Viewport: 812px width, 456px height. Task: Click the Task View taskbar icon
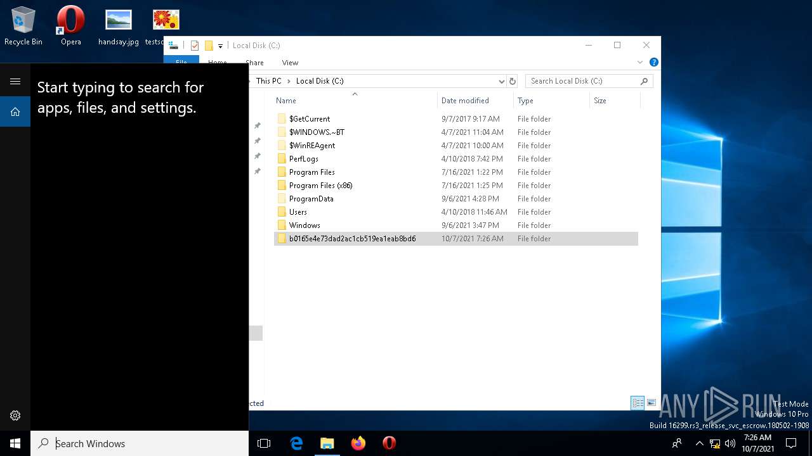click(x=264, y=443)
